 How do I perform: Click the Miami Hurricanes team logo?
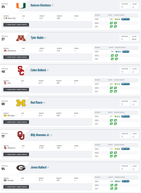[21, 6]
